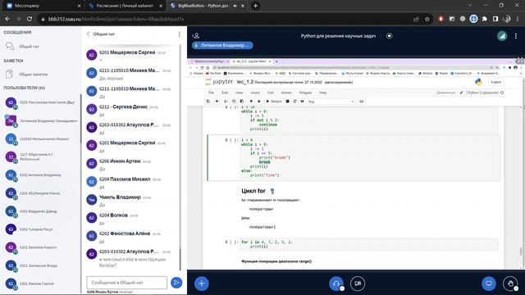Click the message input field for Общий чат
Viewport: 525px width, 295px height.
(127, 283)
